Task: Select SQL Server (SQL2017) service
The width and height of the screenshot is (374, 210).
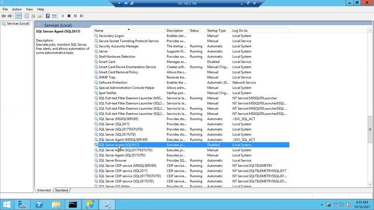Action: point(114,124)
